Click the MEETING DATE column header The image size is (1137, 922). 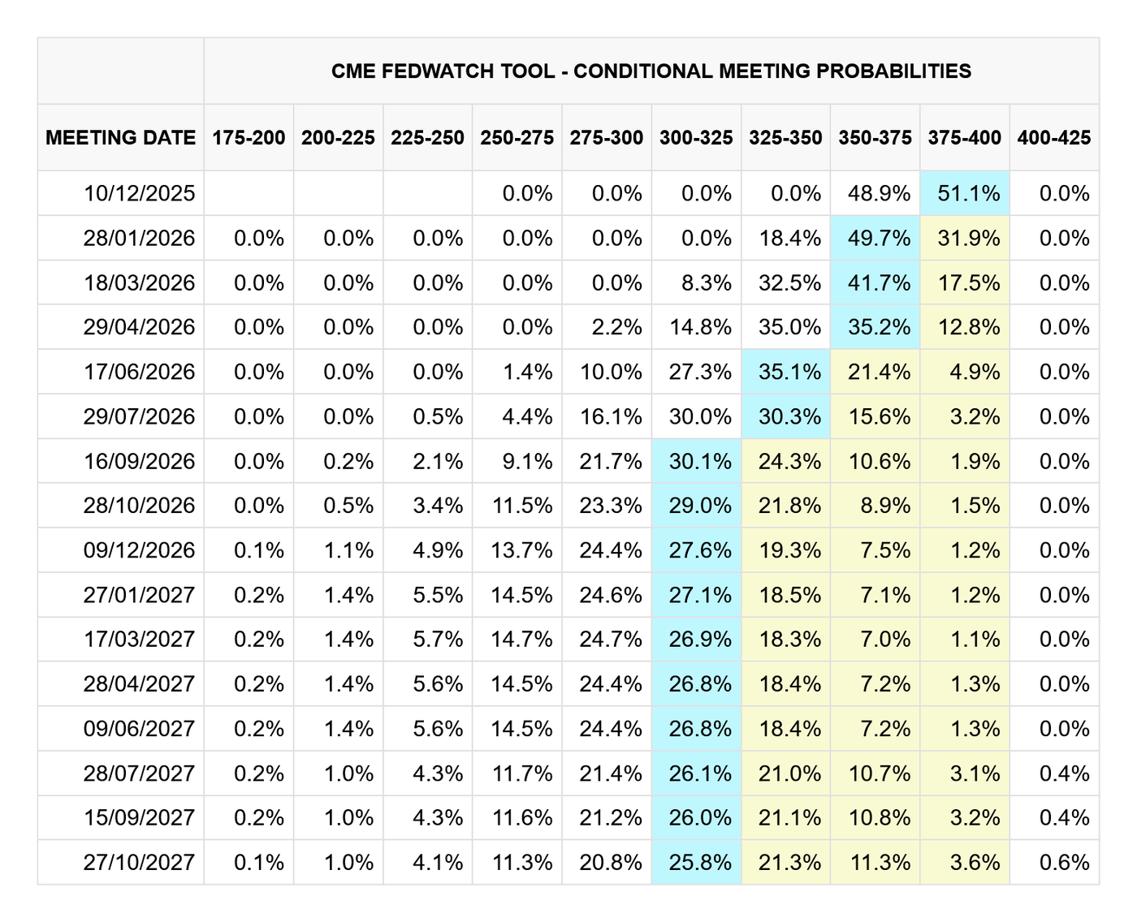(121, 137)
